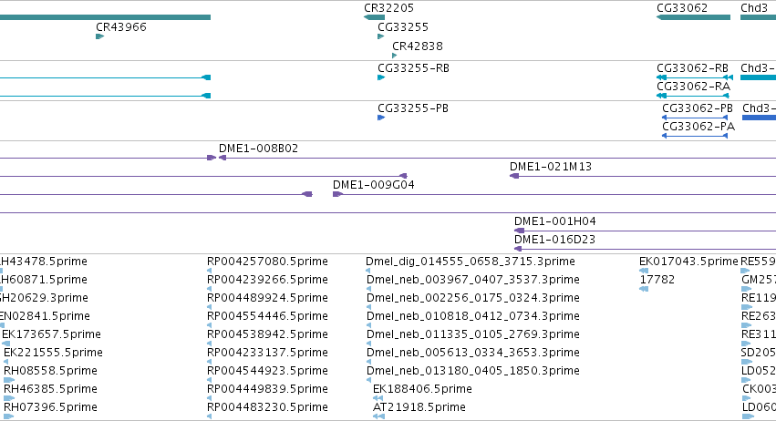Click the RP004257080.5prime EST arrow
Viewport: 776px width, 421px height.
[x=210, y=271]
